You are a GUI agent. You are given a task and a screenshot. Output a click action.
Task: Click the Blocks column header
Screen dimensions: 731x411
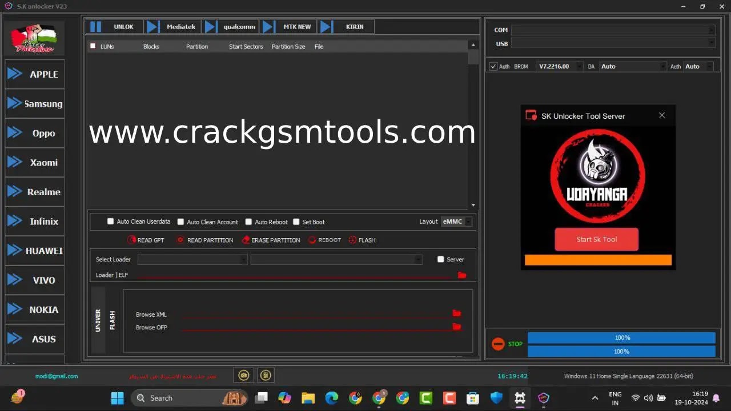151,47
